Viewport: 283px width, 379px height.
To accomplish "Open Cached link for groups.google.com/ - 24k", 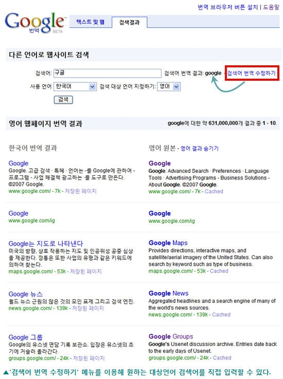I will (x=222, y=358).
